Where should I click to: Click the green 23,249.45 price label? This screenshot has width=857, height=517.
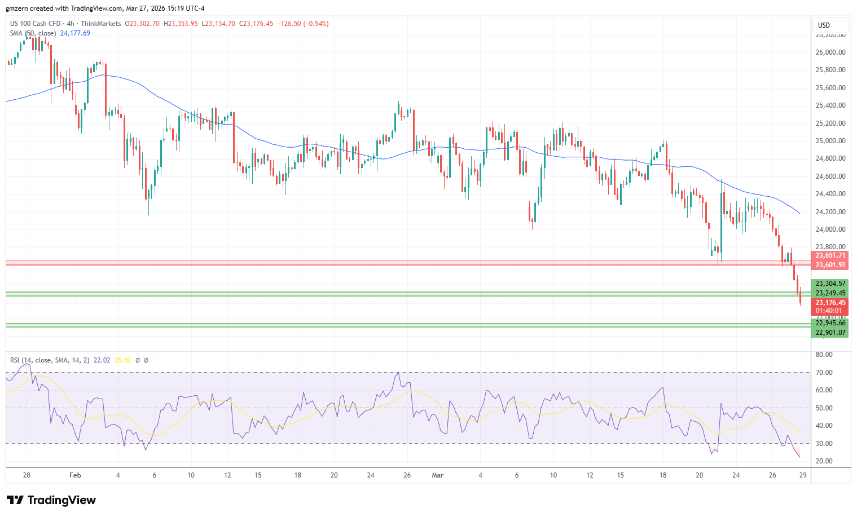(830, 293)
